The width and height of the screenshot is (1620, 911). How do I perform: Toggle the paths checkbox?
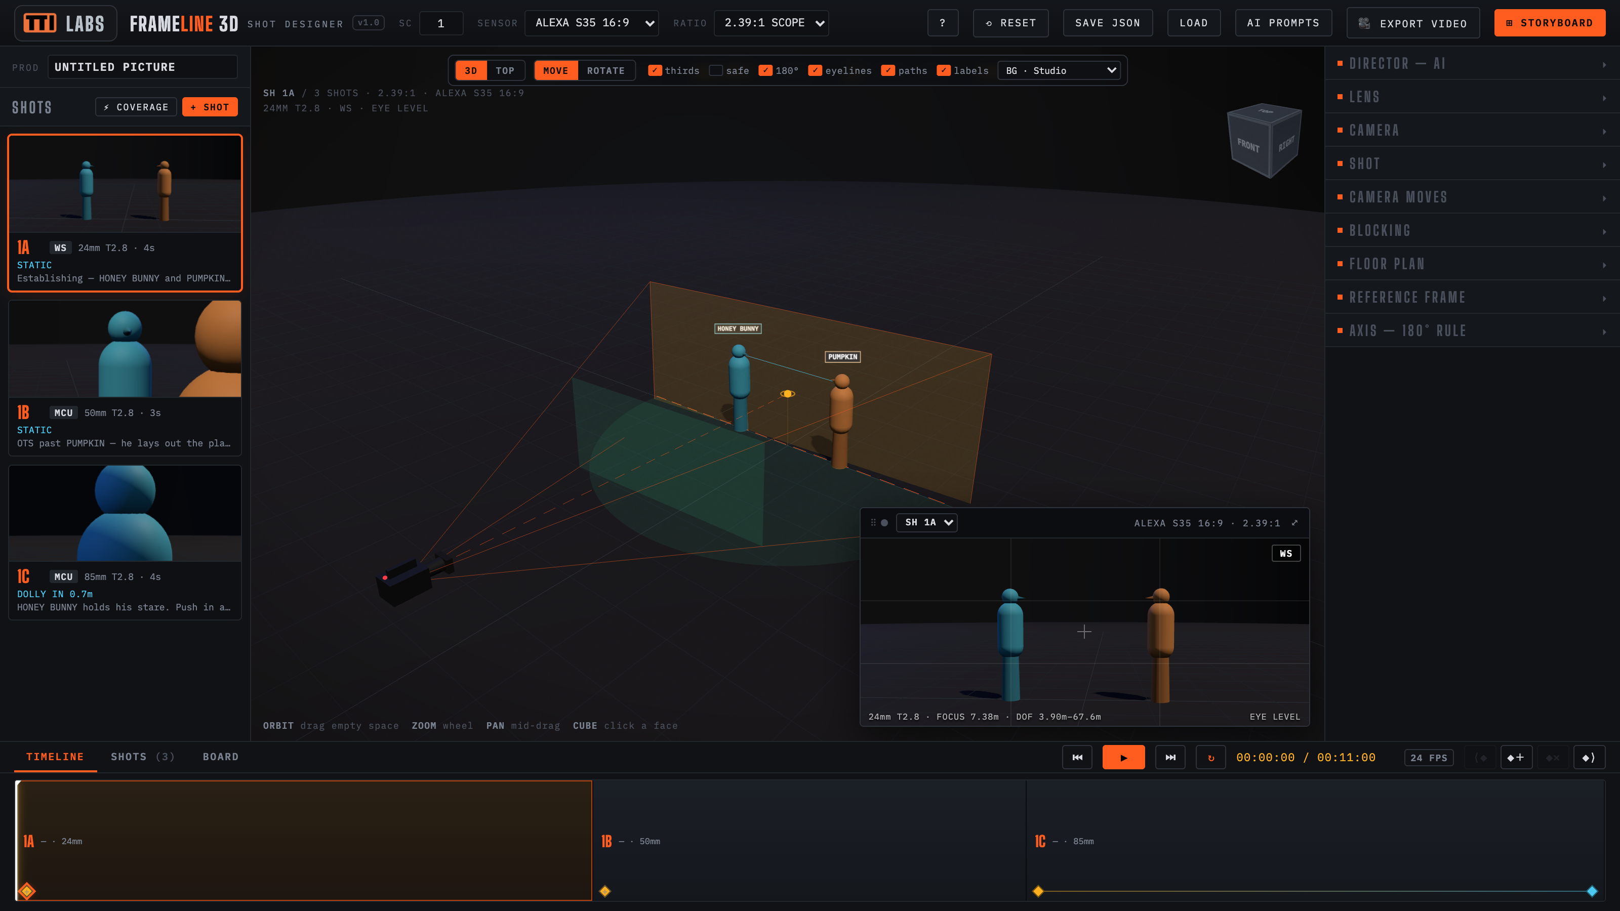click(888, 70)
